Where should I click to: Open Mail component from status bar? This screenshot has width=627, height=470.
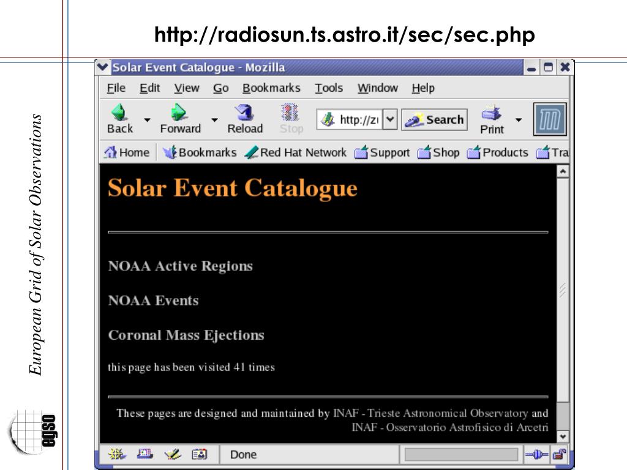coord(145,454)
